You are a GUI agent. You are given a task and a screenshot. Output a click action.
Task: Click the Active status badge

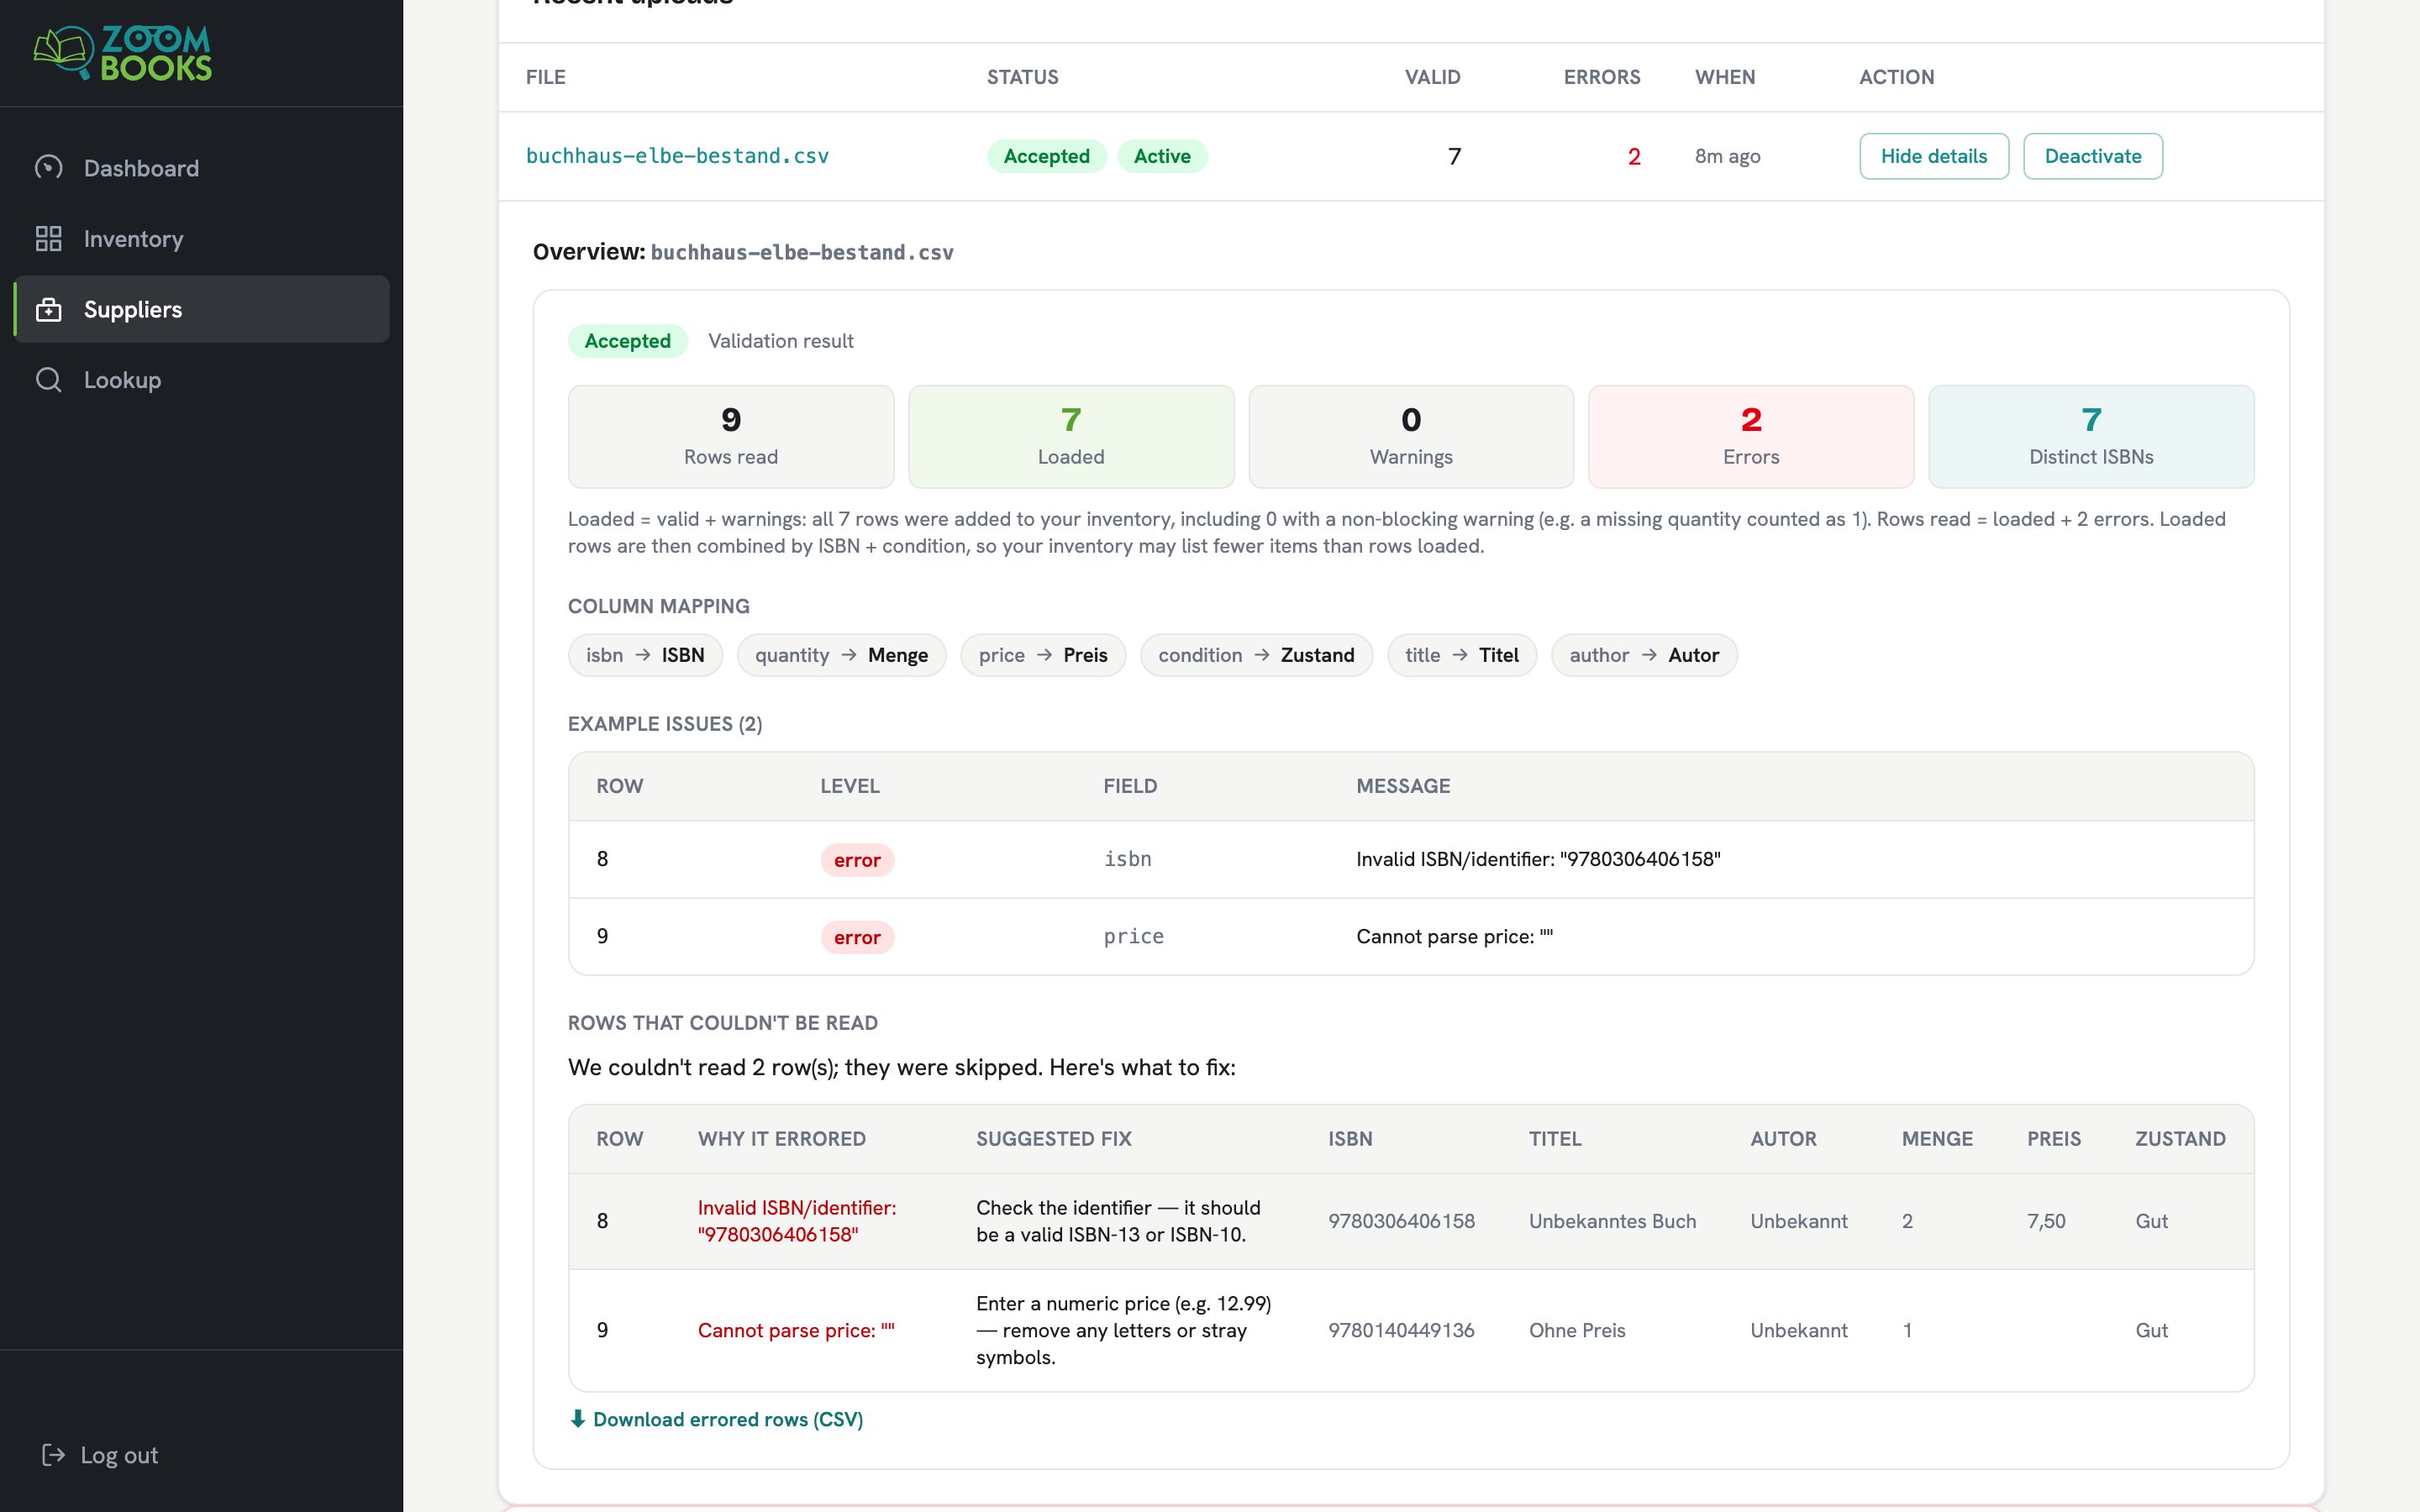coord(1162,156)
